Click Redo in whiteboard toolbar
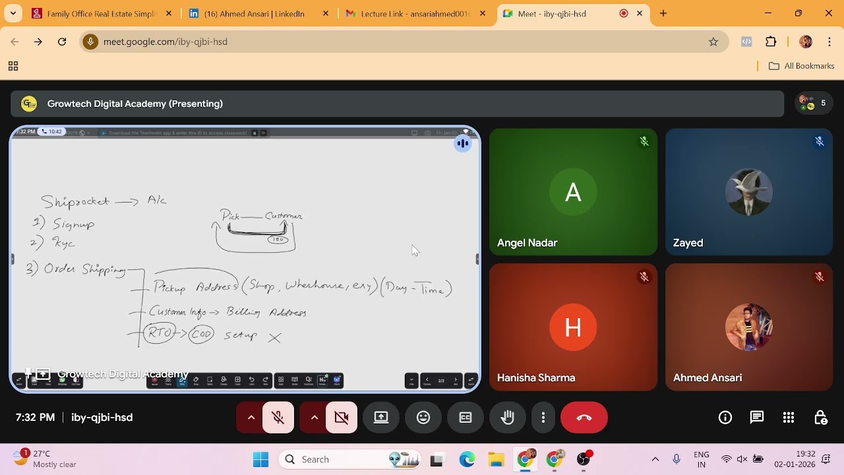 tap(266, 381)
